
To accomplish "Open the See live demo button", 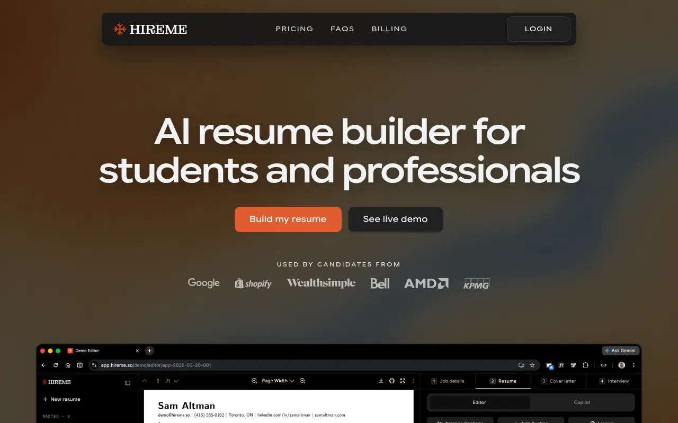I will click(x=395, y=219).
